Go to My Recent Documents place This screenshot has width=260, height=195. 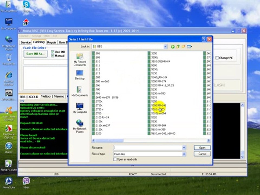tap(80, 60)
